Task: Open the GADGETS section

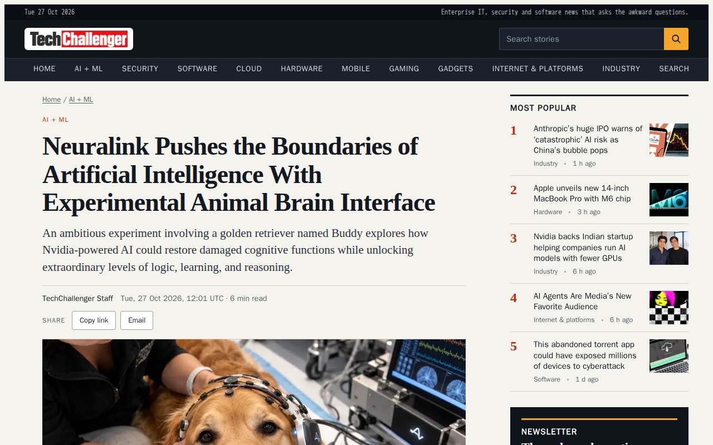Action: pos(456,69)
